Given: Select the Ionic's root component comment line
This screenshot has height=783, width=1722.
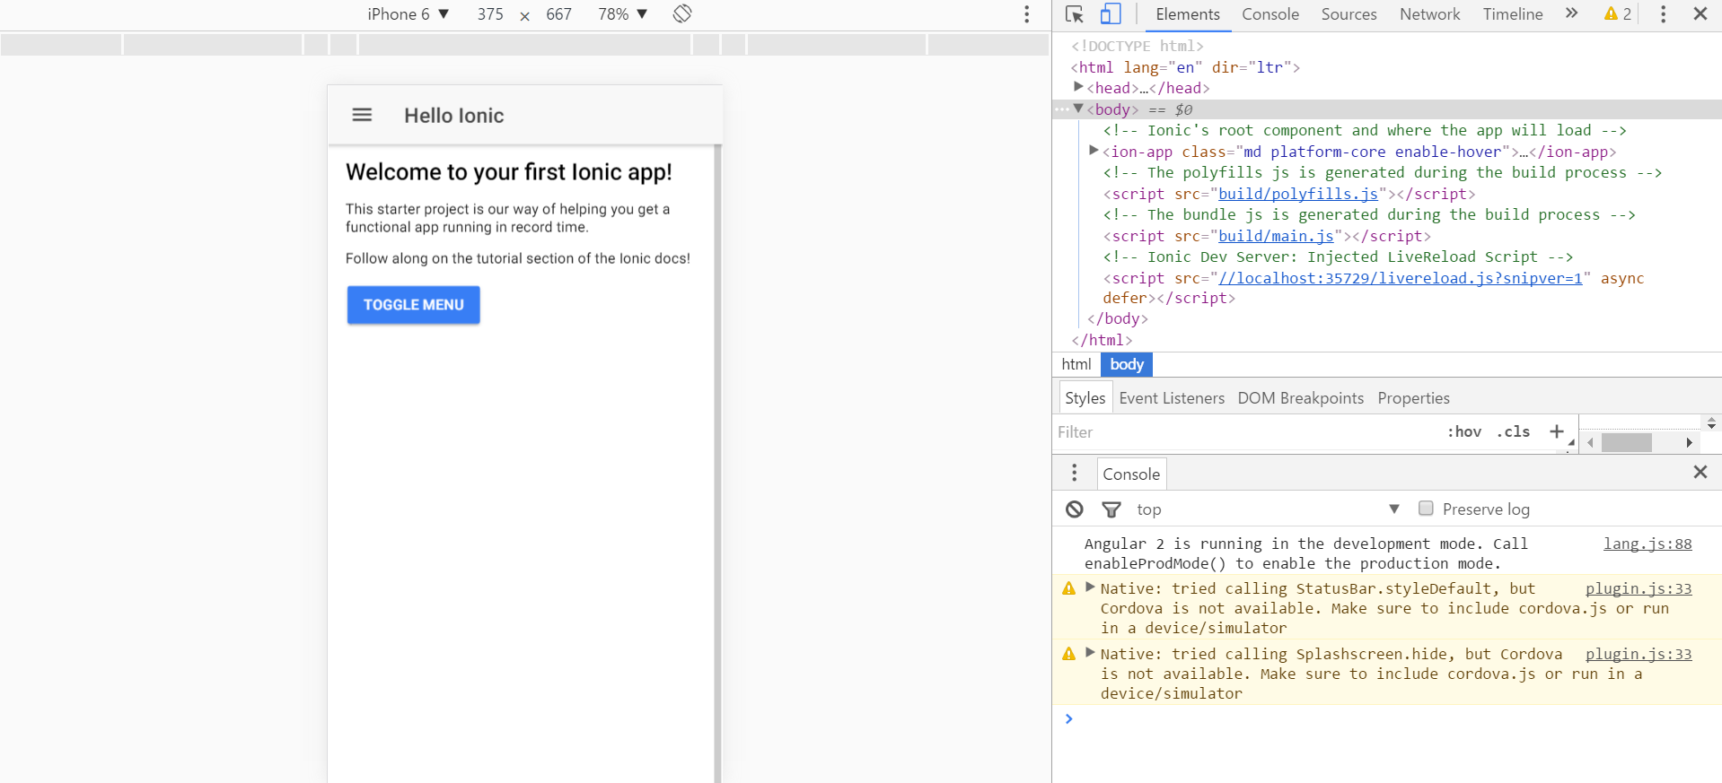Looking at the screenshot, I should pyautogui.click(x=1365, y=130).
